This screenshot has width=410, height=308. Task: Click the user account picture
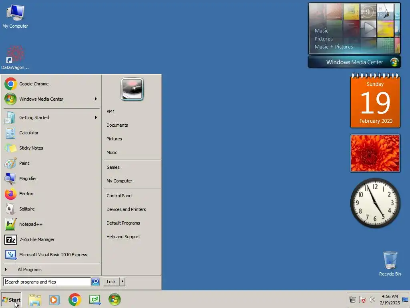pyautogui.click(x=132, y=89)
